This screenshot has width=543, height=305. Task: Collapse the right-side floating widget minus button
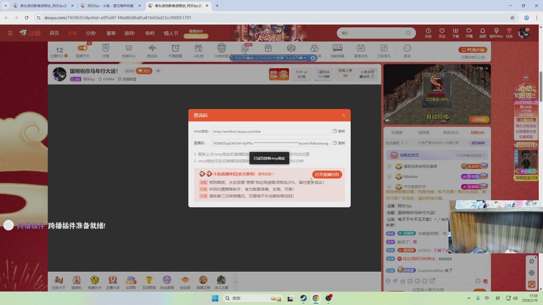526,77
